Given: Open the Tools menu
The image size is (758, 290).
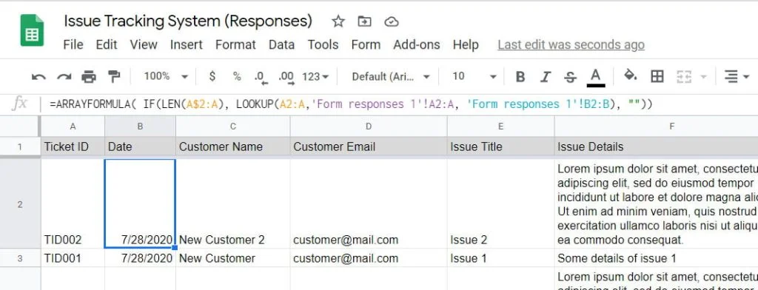Looking at the screenshot, I should point(323,44).
